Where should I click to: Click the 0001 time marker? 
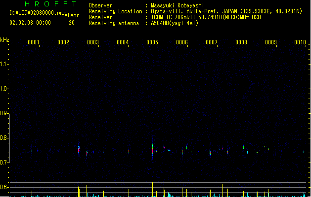34,42
